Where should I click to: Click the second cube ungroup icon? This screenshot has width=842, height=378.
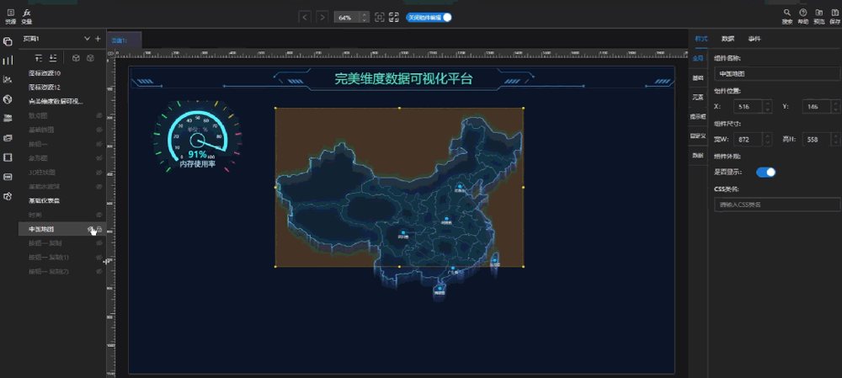tap(91, 57)
